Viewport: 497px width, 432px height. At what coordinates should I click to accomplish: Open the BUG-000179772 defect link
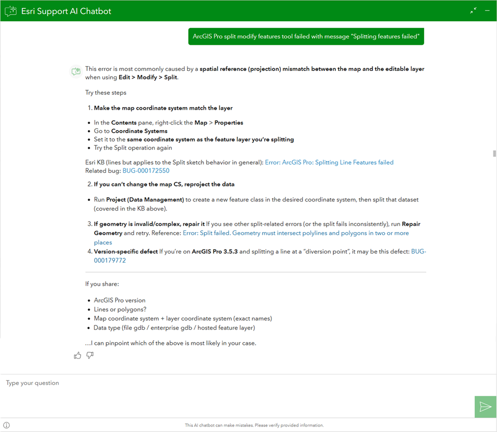point(110,260)
